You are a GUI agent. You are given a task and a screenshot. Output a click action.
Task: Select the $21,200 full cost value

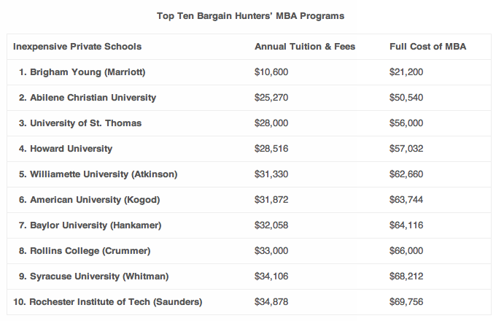point(406,72)
